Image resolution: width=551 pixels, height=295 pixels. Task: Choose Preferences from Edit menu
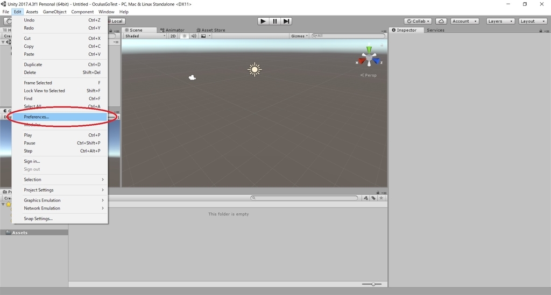(60, 117)
